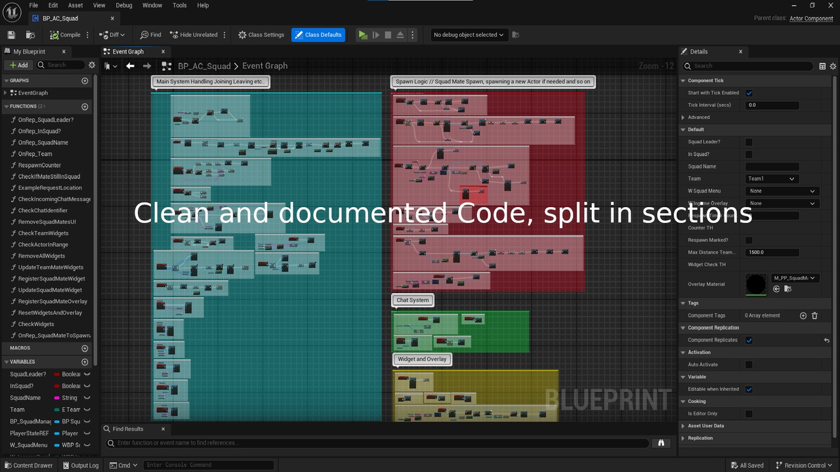Enable the Squad Leader? checkbox
Viewport: 840px width, 472px height.
[749, 142]
